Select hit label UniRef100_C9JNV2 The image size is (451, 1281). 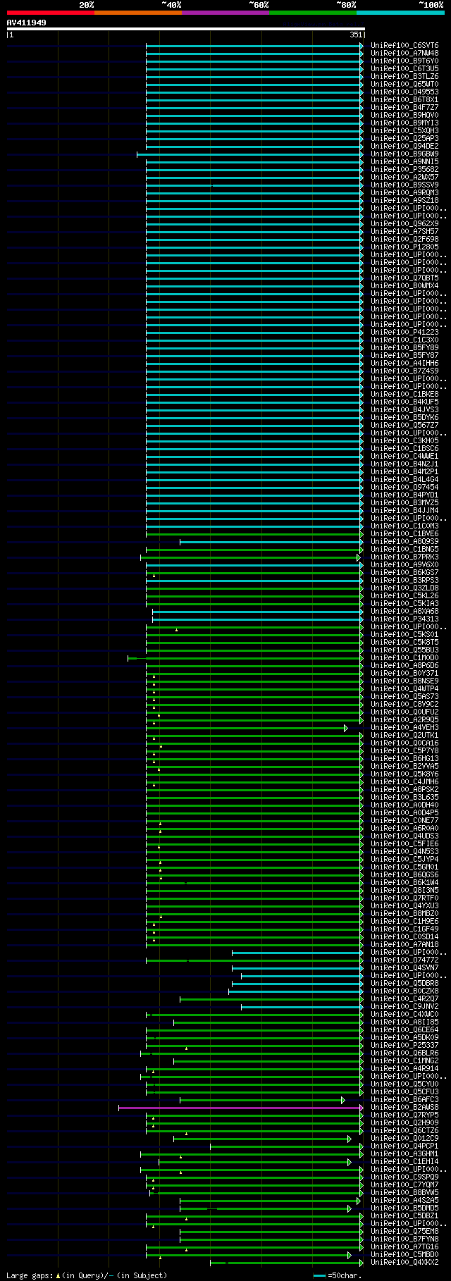pos(404,1007)
